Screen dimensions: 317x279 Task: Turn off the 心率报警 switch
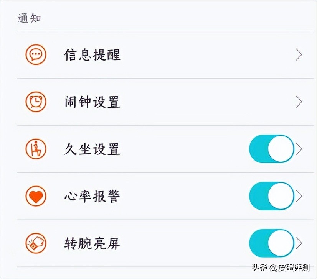[271, 196]
